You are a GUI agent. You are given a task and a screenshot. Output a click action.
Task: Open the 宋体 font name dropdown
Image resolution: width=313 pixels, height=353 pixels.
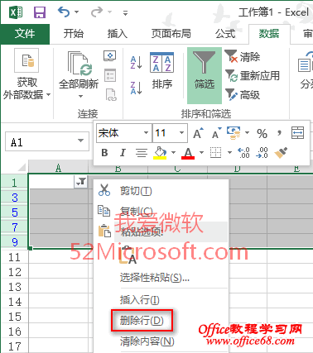146,133
